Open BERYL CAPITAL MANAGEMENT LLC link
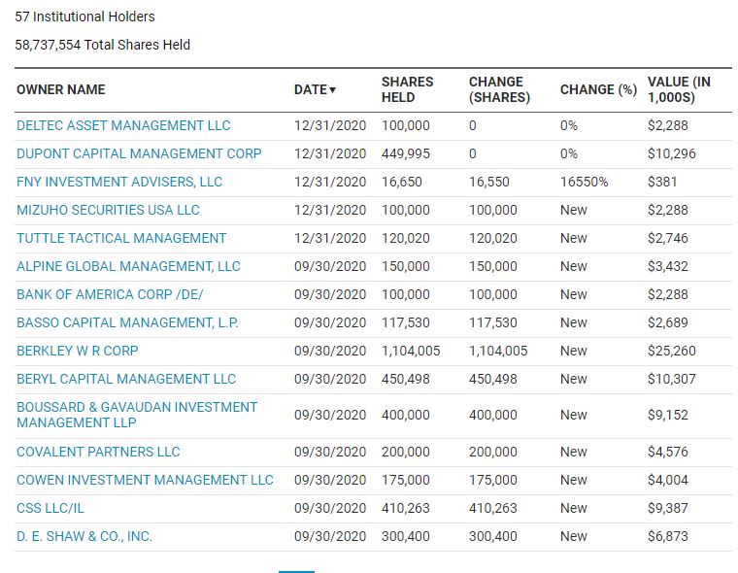The width and height of the screenshot is (738, 573). 125,379
